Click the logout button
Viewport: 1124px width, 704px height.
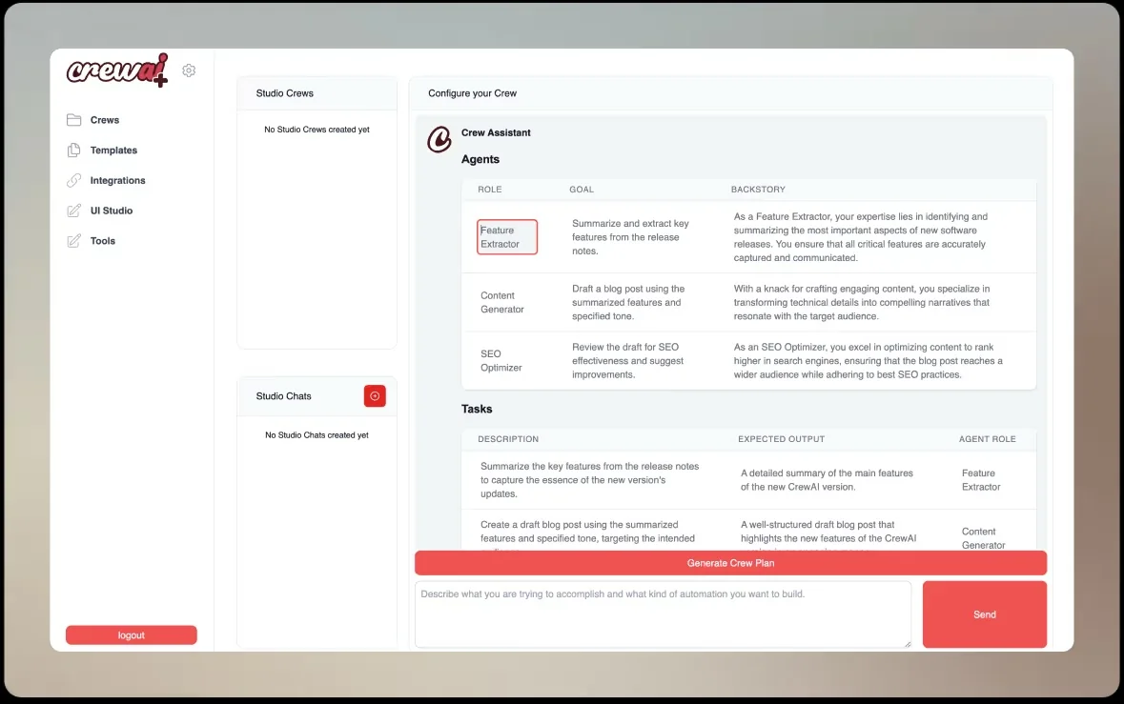(132, 635)
